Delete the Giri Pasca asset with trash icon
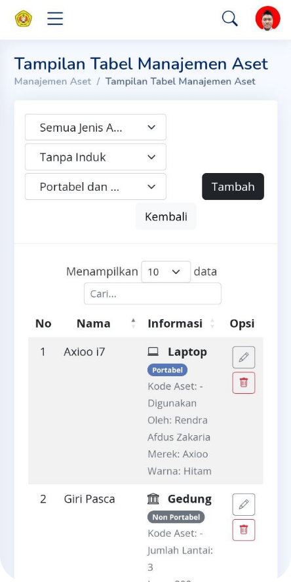Screen dimensions: 291x582 (244, 530)
